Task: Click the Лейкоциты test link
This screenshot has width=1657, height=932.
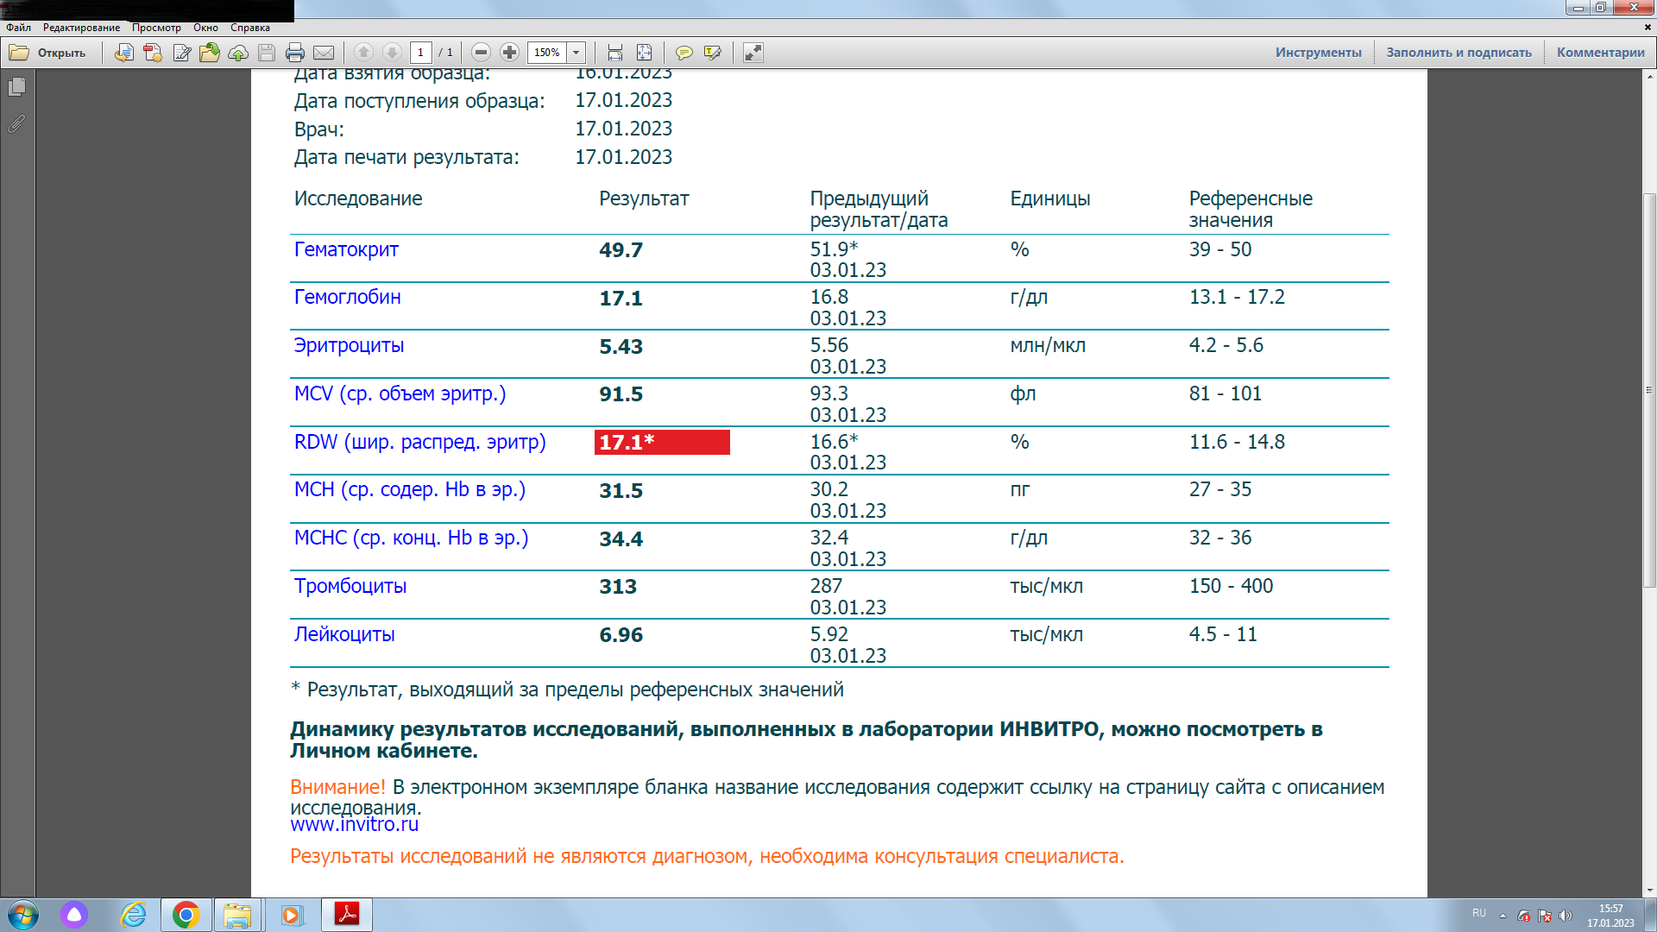Action: 344,635
